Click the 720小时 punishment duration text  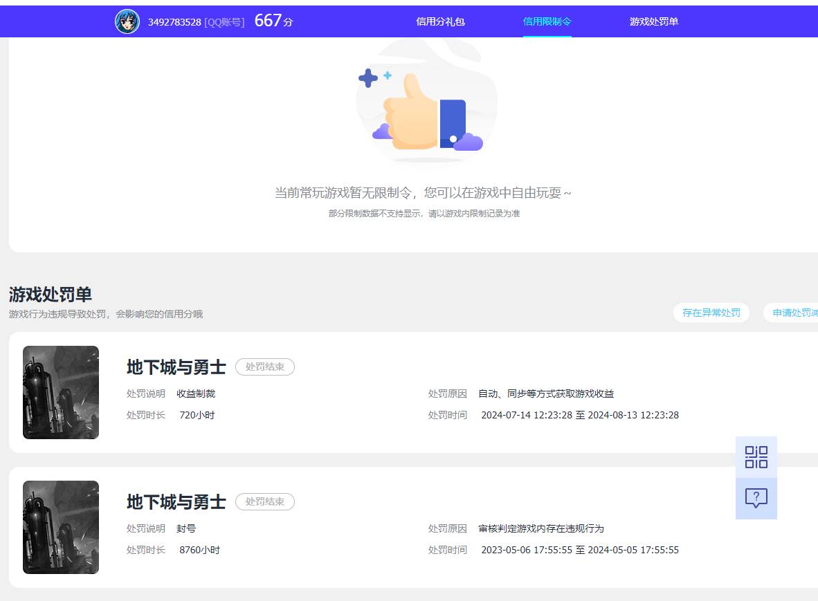point(197,415)
